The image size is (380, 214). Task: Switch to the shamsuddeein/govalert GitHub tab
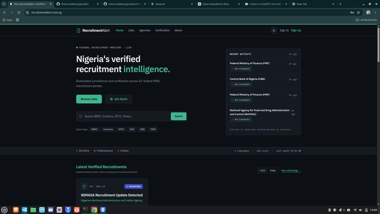[77, 4]
